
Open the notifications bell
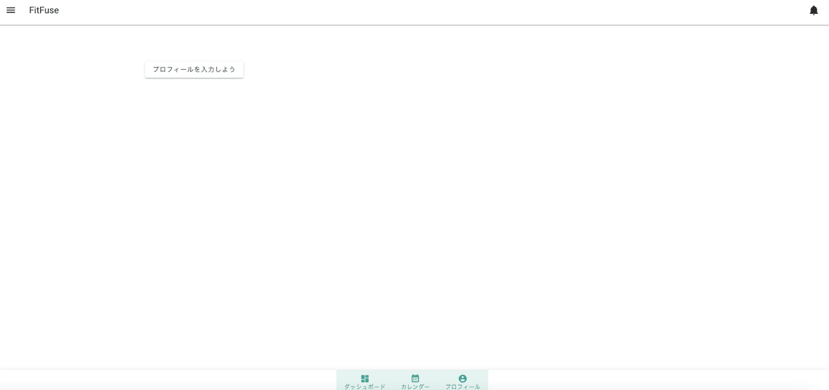tap(814, 10)
